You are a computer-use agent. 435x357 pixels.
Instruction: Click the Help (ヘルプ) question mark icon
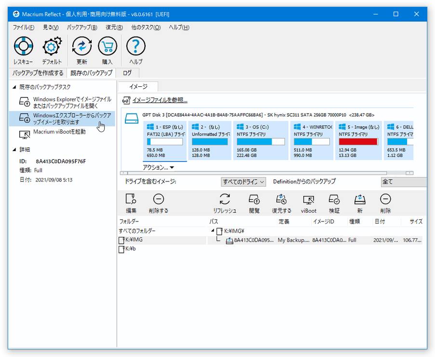click(x=136, y=46)
